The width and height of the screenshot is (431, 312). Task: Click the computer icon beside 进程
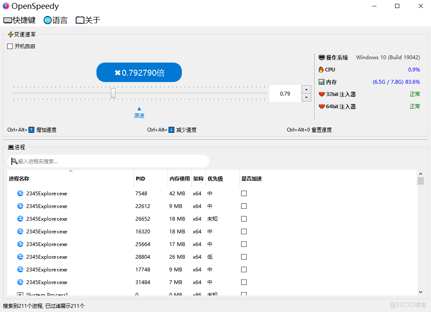click(11, 147)
